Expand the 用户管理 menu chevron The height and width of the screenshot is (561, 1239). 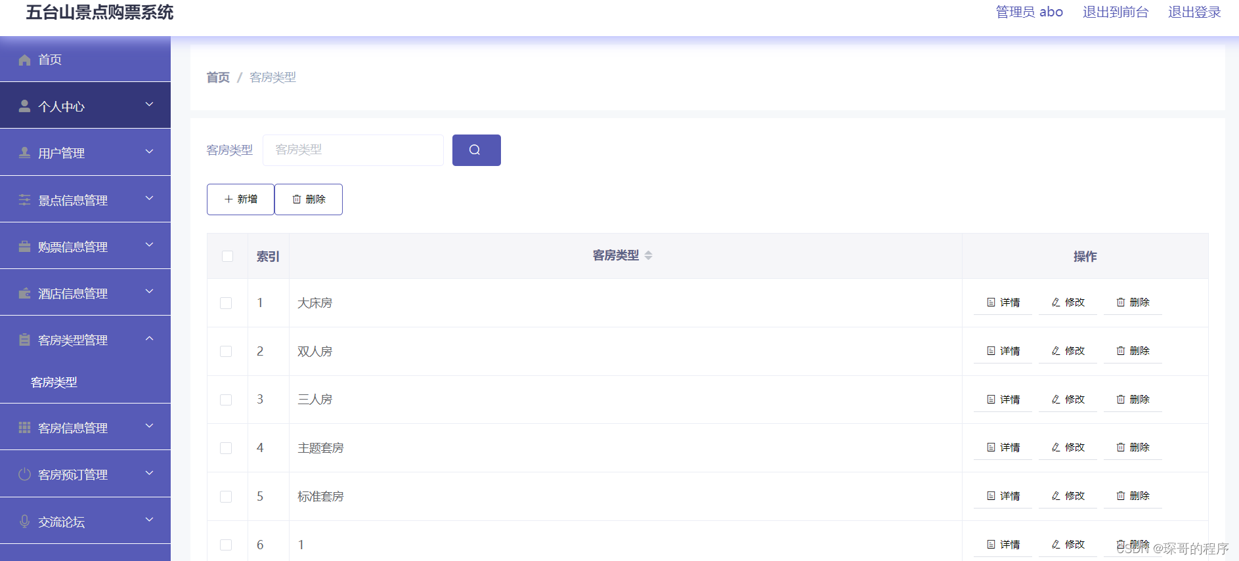click(150, 152)
